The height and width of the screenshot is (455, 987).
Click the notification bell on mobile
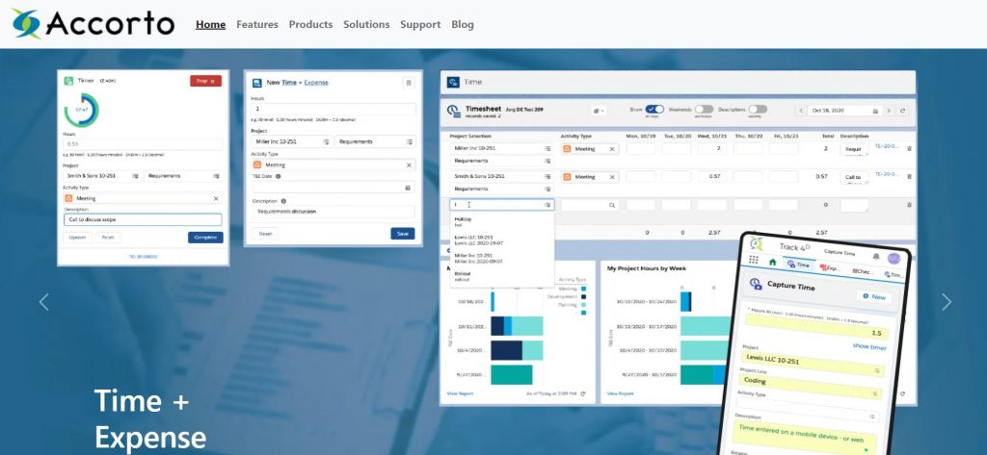[x=875, y=257]
